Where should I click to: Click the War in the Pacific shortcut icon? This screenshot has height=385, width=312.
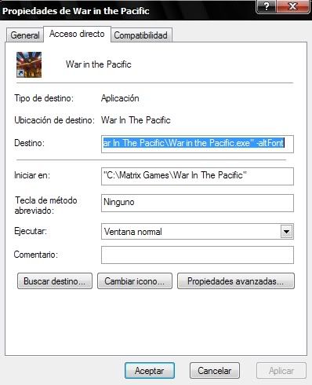coord(29,64)
